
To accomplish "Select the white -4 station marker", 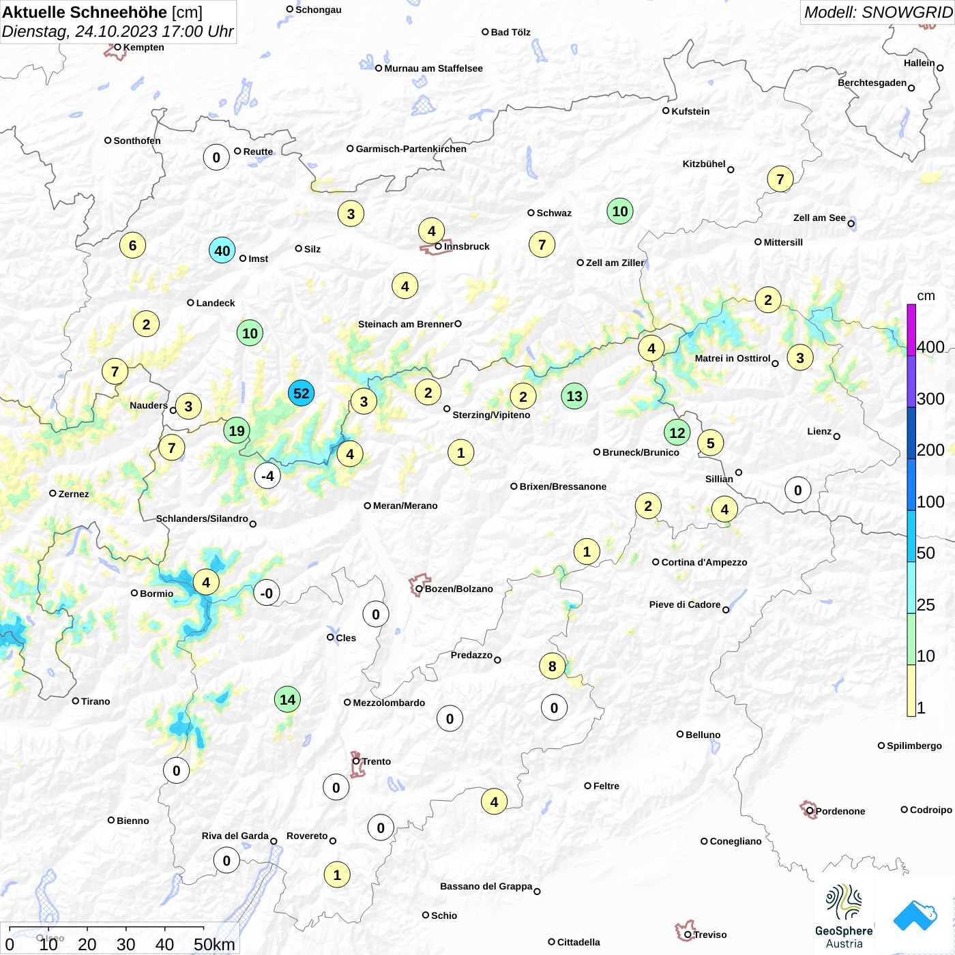I will click(x=267, y=475).
